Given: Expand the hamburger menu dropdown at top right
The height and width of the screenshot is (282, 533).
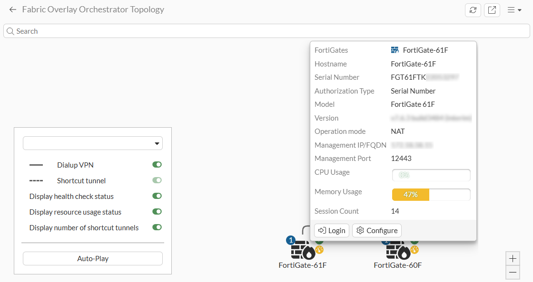Looking at the screenshot, I should [514, 10].
